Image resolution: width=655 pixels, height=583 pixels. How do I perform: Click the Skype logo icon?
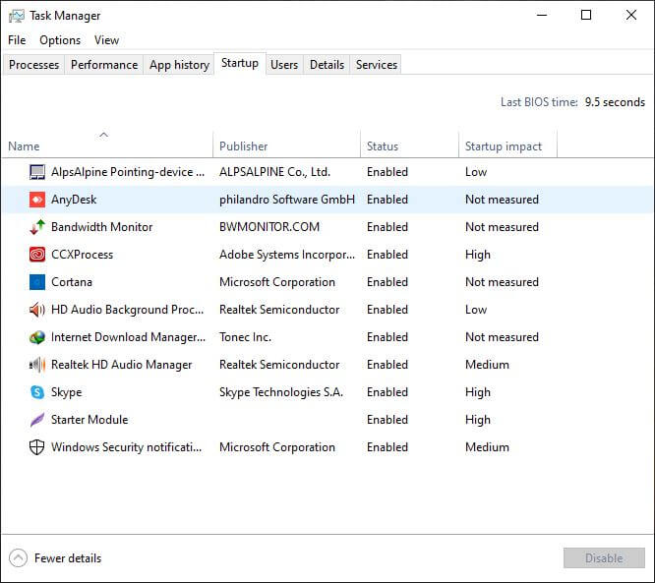(37, 392)
